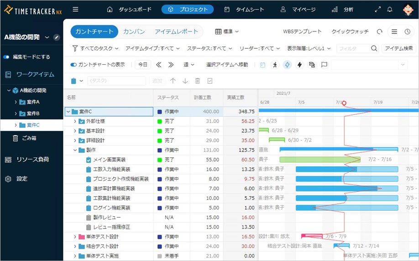Click the walking person icon in toolbar

click(x=275, y=65)
